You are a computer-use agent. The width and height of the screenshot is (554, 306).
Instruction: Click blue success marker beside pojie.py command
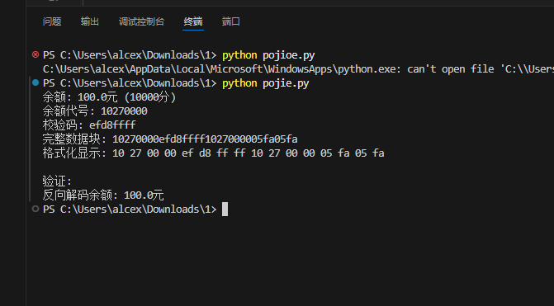(x=36, y=82)
